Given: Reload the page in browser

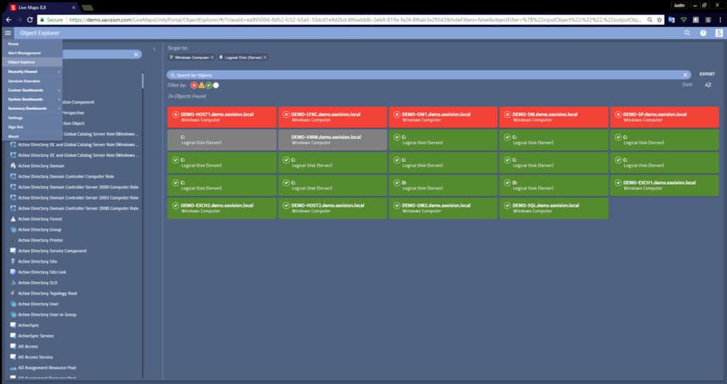Looking at the screenshot, I should (30, 19).
